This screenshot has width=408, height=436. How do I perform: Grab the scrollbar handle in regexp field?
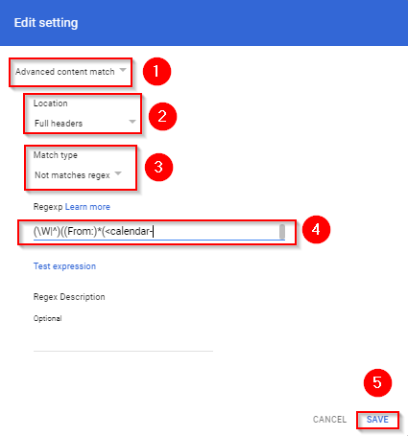[x=282, y=232]
